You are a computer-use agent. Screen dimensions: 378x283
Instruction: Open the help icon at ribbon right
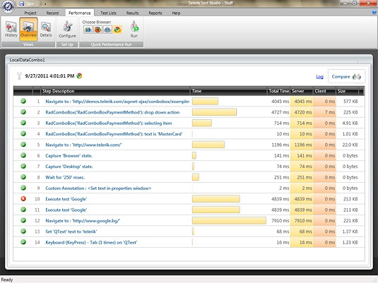click(x=374, y=12)
